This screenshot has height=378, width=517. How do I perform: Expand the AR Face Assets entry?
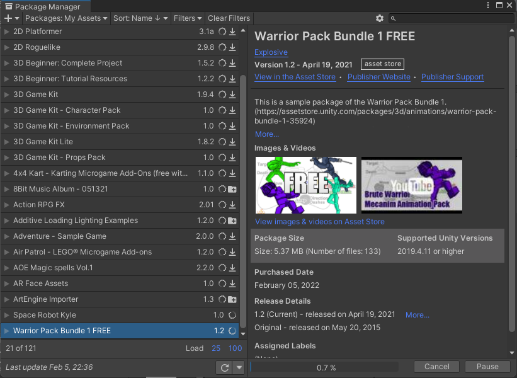6,283
